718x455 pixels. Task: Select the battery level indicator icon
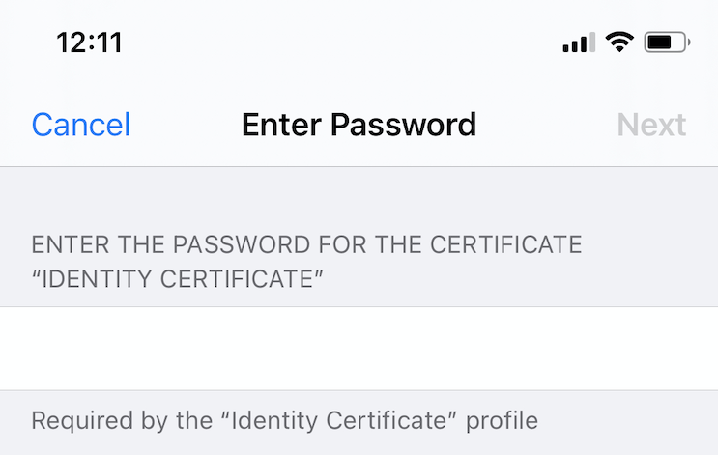667,43
